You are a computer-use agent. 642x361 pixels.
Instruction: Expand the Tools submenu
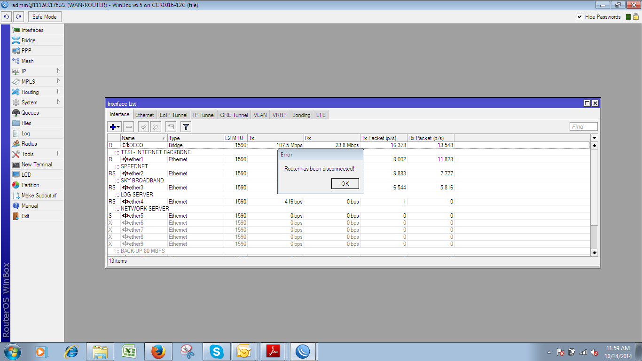[37, 154]
